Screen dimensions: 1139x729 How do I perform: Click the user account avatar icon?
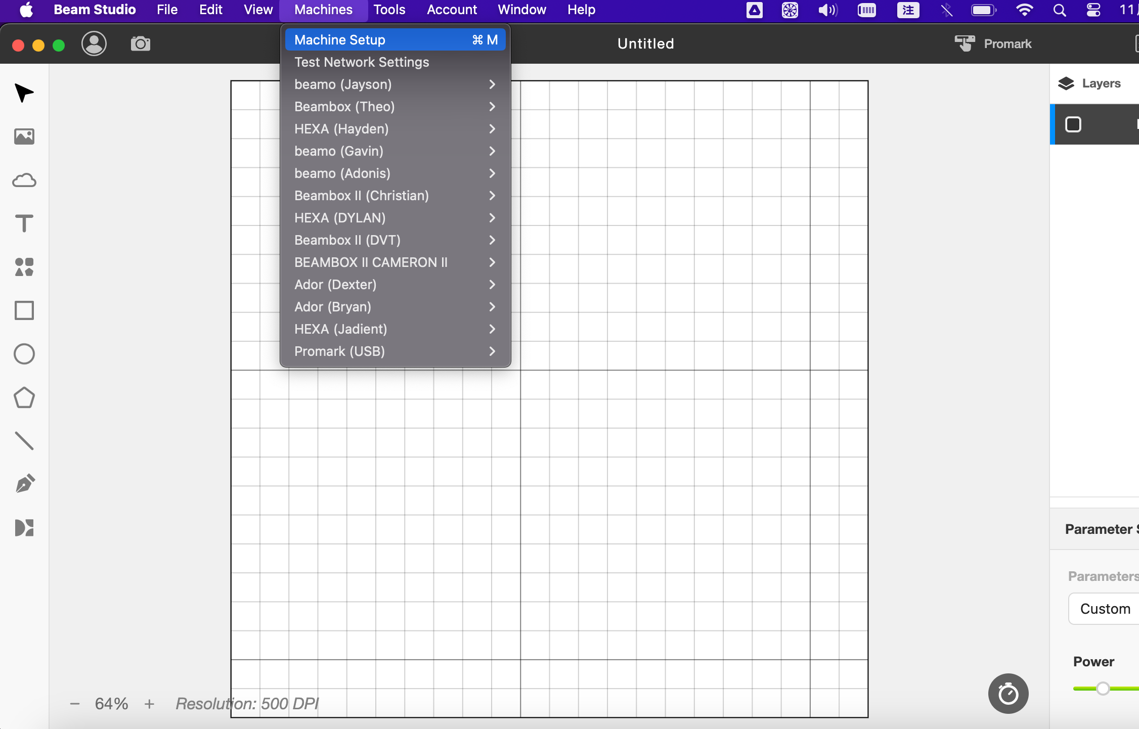coord(94,44)
